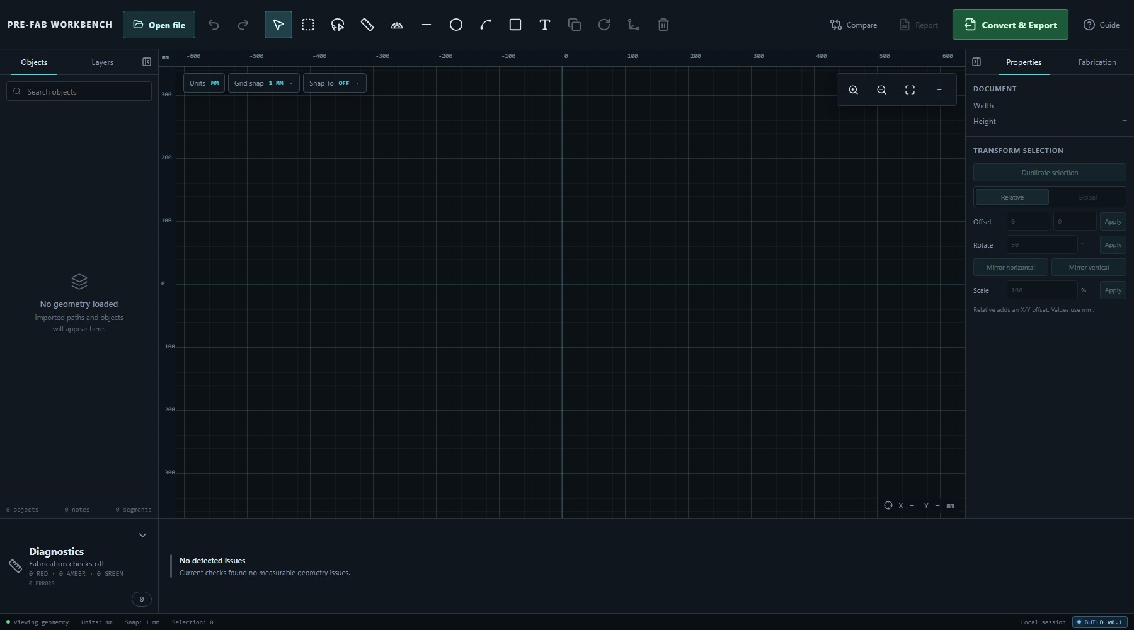Viewport: 1134px width, 630px height.
Task: Apply the Scale transform
Action: coord(1113,290)
